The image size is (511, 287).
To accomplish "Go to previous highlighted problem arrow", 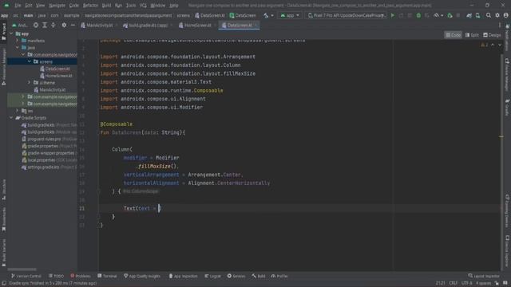I will (493, 45).
